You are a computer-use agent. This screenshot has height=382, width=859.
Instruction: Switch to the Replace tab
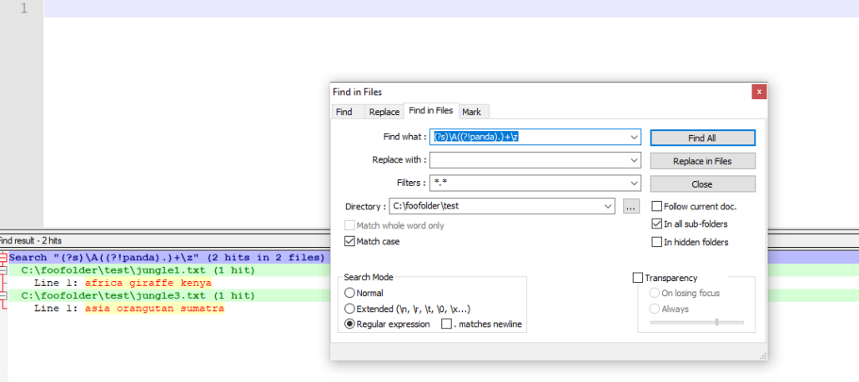coord(384,112)
